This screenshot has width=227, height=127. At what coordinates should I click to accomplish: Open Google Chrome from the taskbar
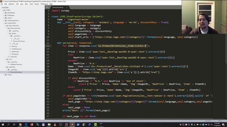[20, 125]
